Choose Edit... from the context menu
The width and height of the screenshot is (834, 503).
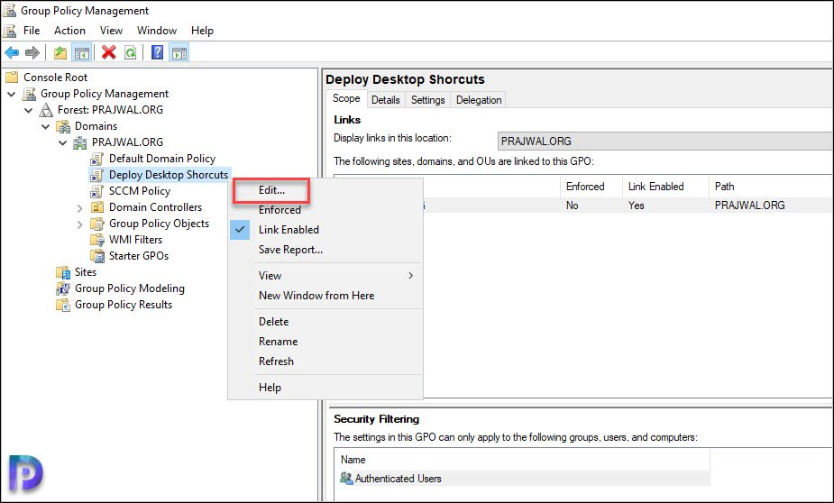[x=271, y=190]
